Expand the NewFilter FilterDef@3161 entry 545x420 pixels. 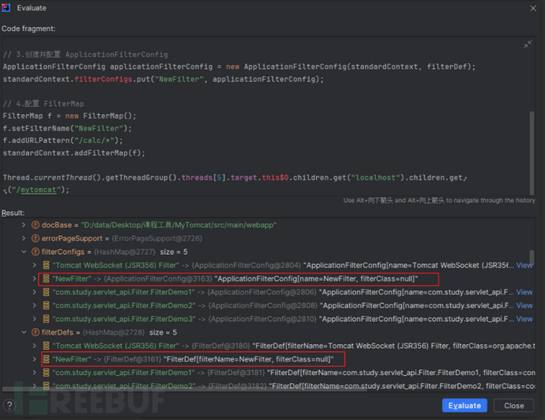coord(33,359)
